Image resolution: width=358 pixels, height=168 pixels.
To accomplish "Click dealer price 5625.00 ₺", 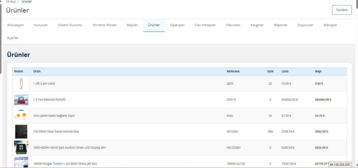I will (x=322, y=148).
